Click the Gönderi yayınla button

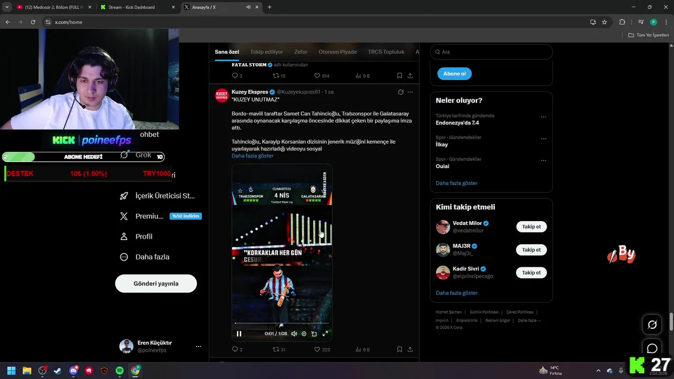[156, 284]
